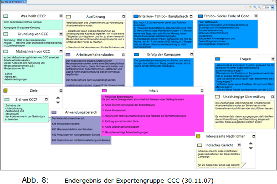Open the 150% zoom level dropdown
Viewport: 277px width, 184px height.
pyautogui.click(x=272, y=7)
